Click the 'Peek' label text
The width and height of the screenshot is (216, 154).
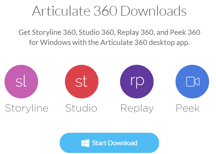tap(188, 108)
